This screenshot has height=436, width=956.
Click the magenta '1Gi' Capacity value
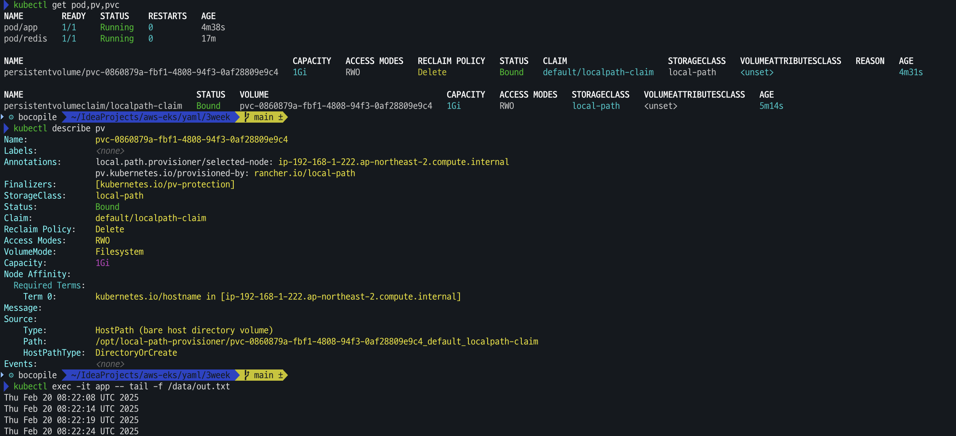pos(102,263)
